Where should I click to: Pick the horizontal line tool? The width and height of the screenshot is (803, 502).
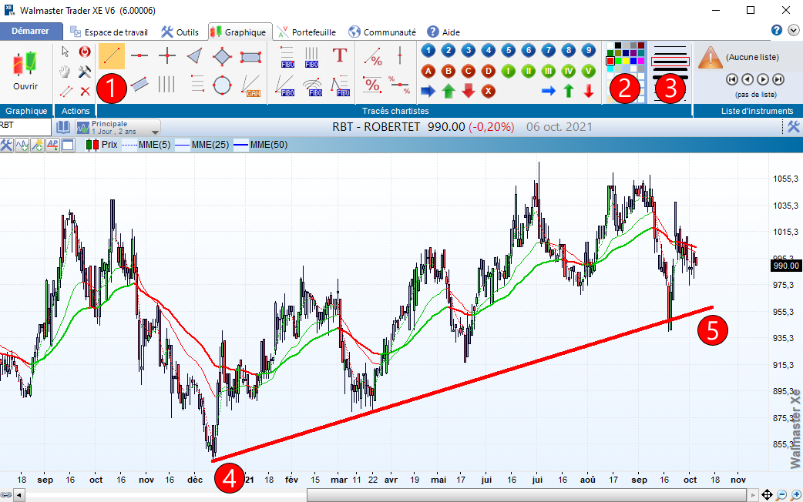click(x=139, y=55)
